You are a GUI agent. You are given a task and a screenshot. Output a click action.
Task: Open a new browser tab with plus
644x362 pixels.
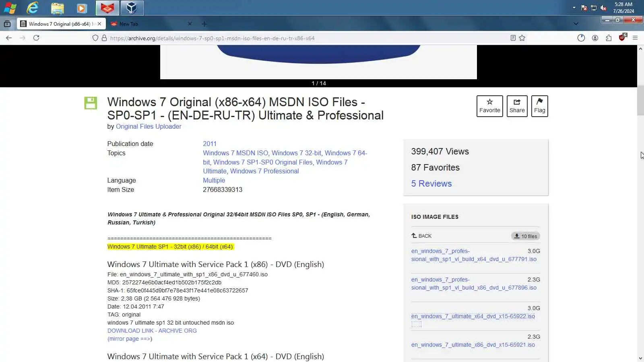(204, 24)
